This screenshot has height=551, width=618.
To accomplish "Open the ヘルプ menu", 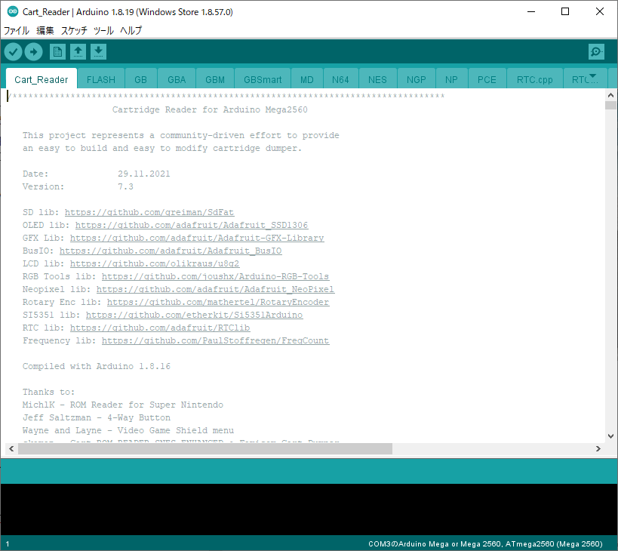I will point(131,30).
